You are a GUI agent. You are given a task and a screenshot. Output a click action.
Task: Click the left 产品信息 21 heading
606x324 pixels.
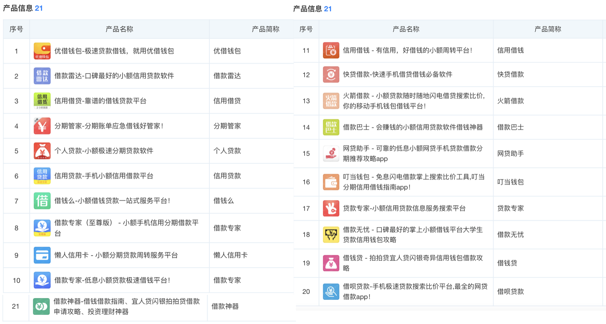[x=23, y=8]
